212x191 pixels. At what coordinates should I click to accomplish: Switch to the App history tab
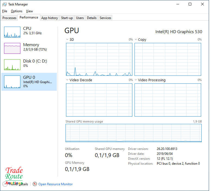50,18
